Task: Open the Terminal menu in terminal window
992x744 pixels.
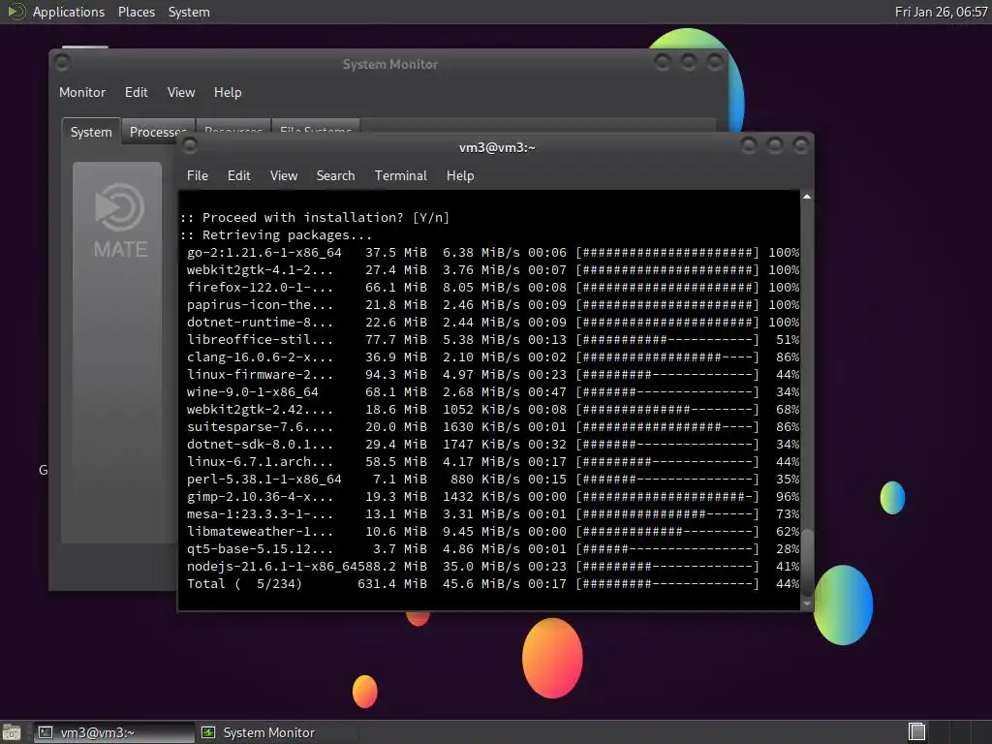Action: [400, 176]
